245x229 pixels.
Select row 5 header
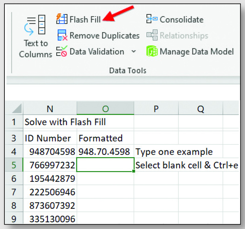coord(14,165)
